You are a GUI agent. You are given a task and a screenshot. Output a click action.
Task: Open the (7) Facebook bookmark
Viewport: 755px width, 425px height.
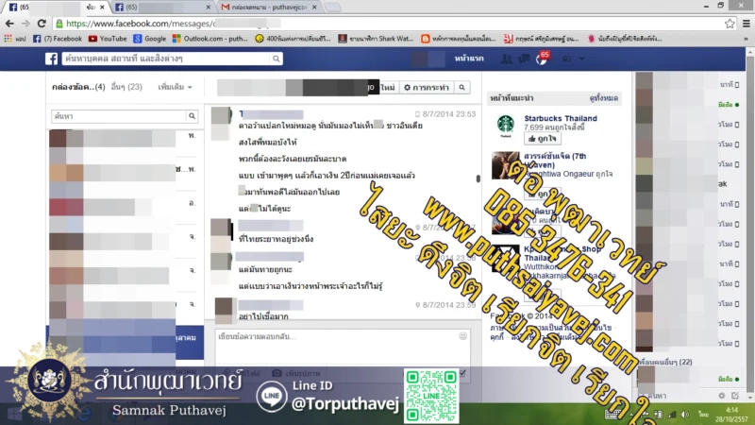[x=58, y=39]
